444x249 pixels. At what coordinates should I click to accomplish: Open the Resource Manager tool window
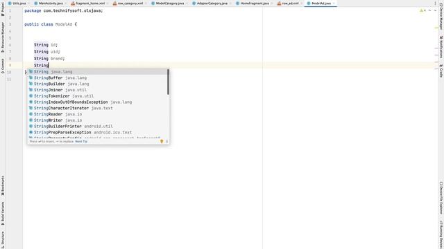3,37
